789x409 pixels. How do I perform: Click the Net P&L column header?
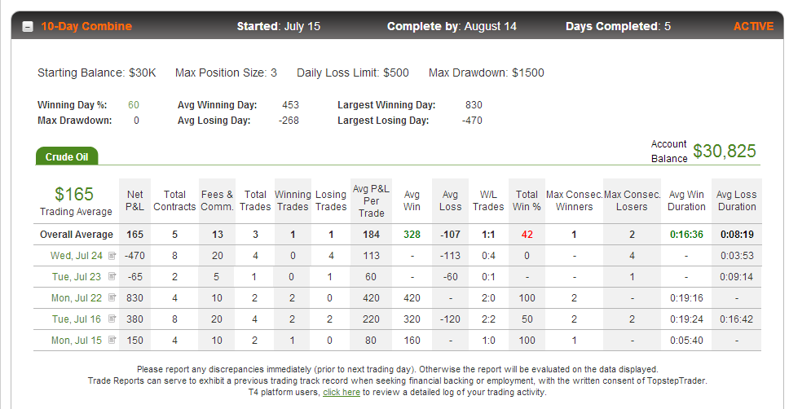tap(134, 200)
